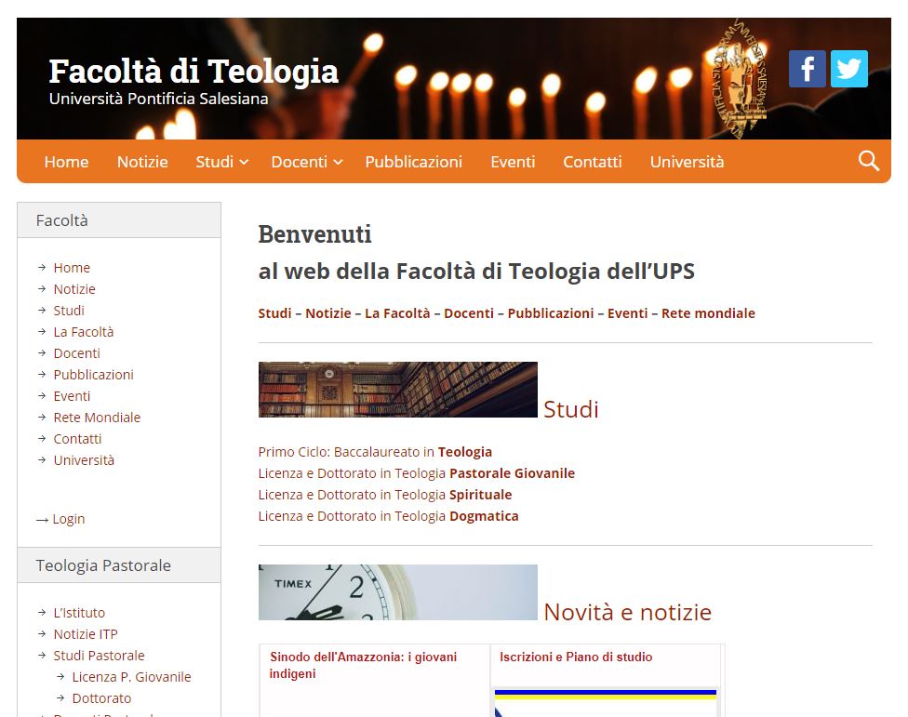The image size is (908, 717).
Task: Open Contatti in orange navbar
Action: [593, 162]
